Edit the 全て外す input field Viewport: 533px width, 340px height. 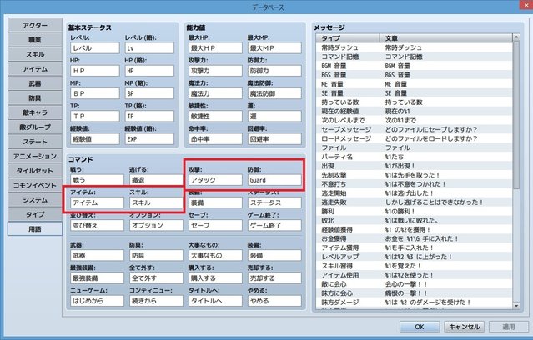(156, 278)
